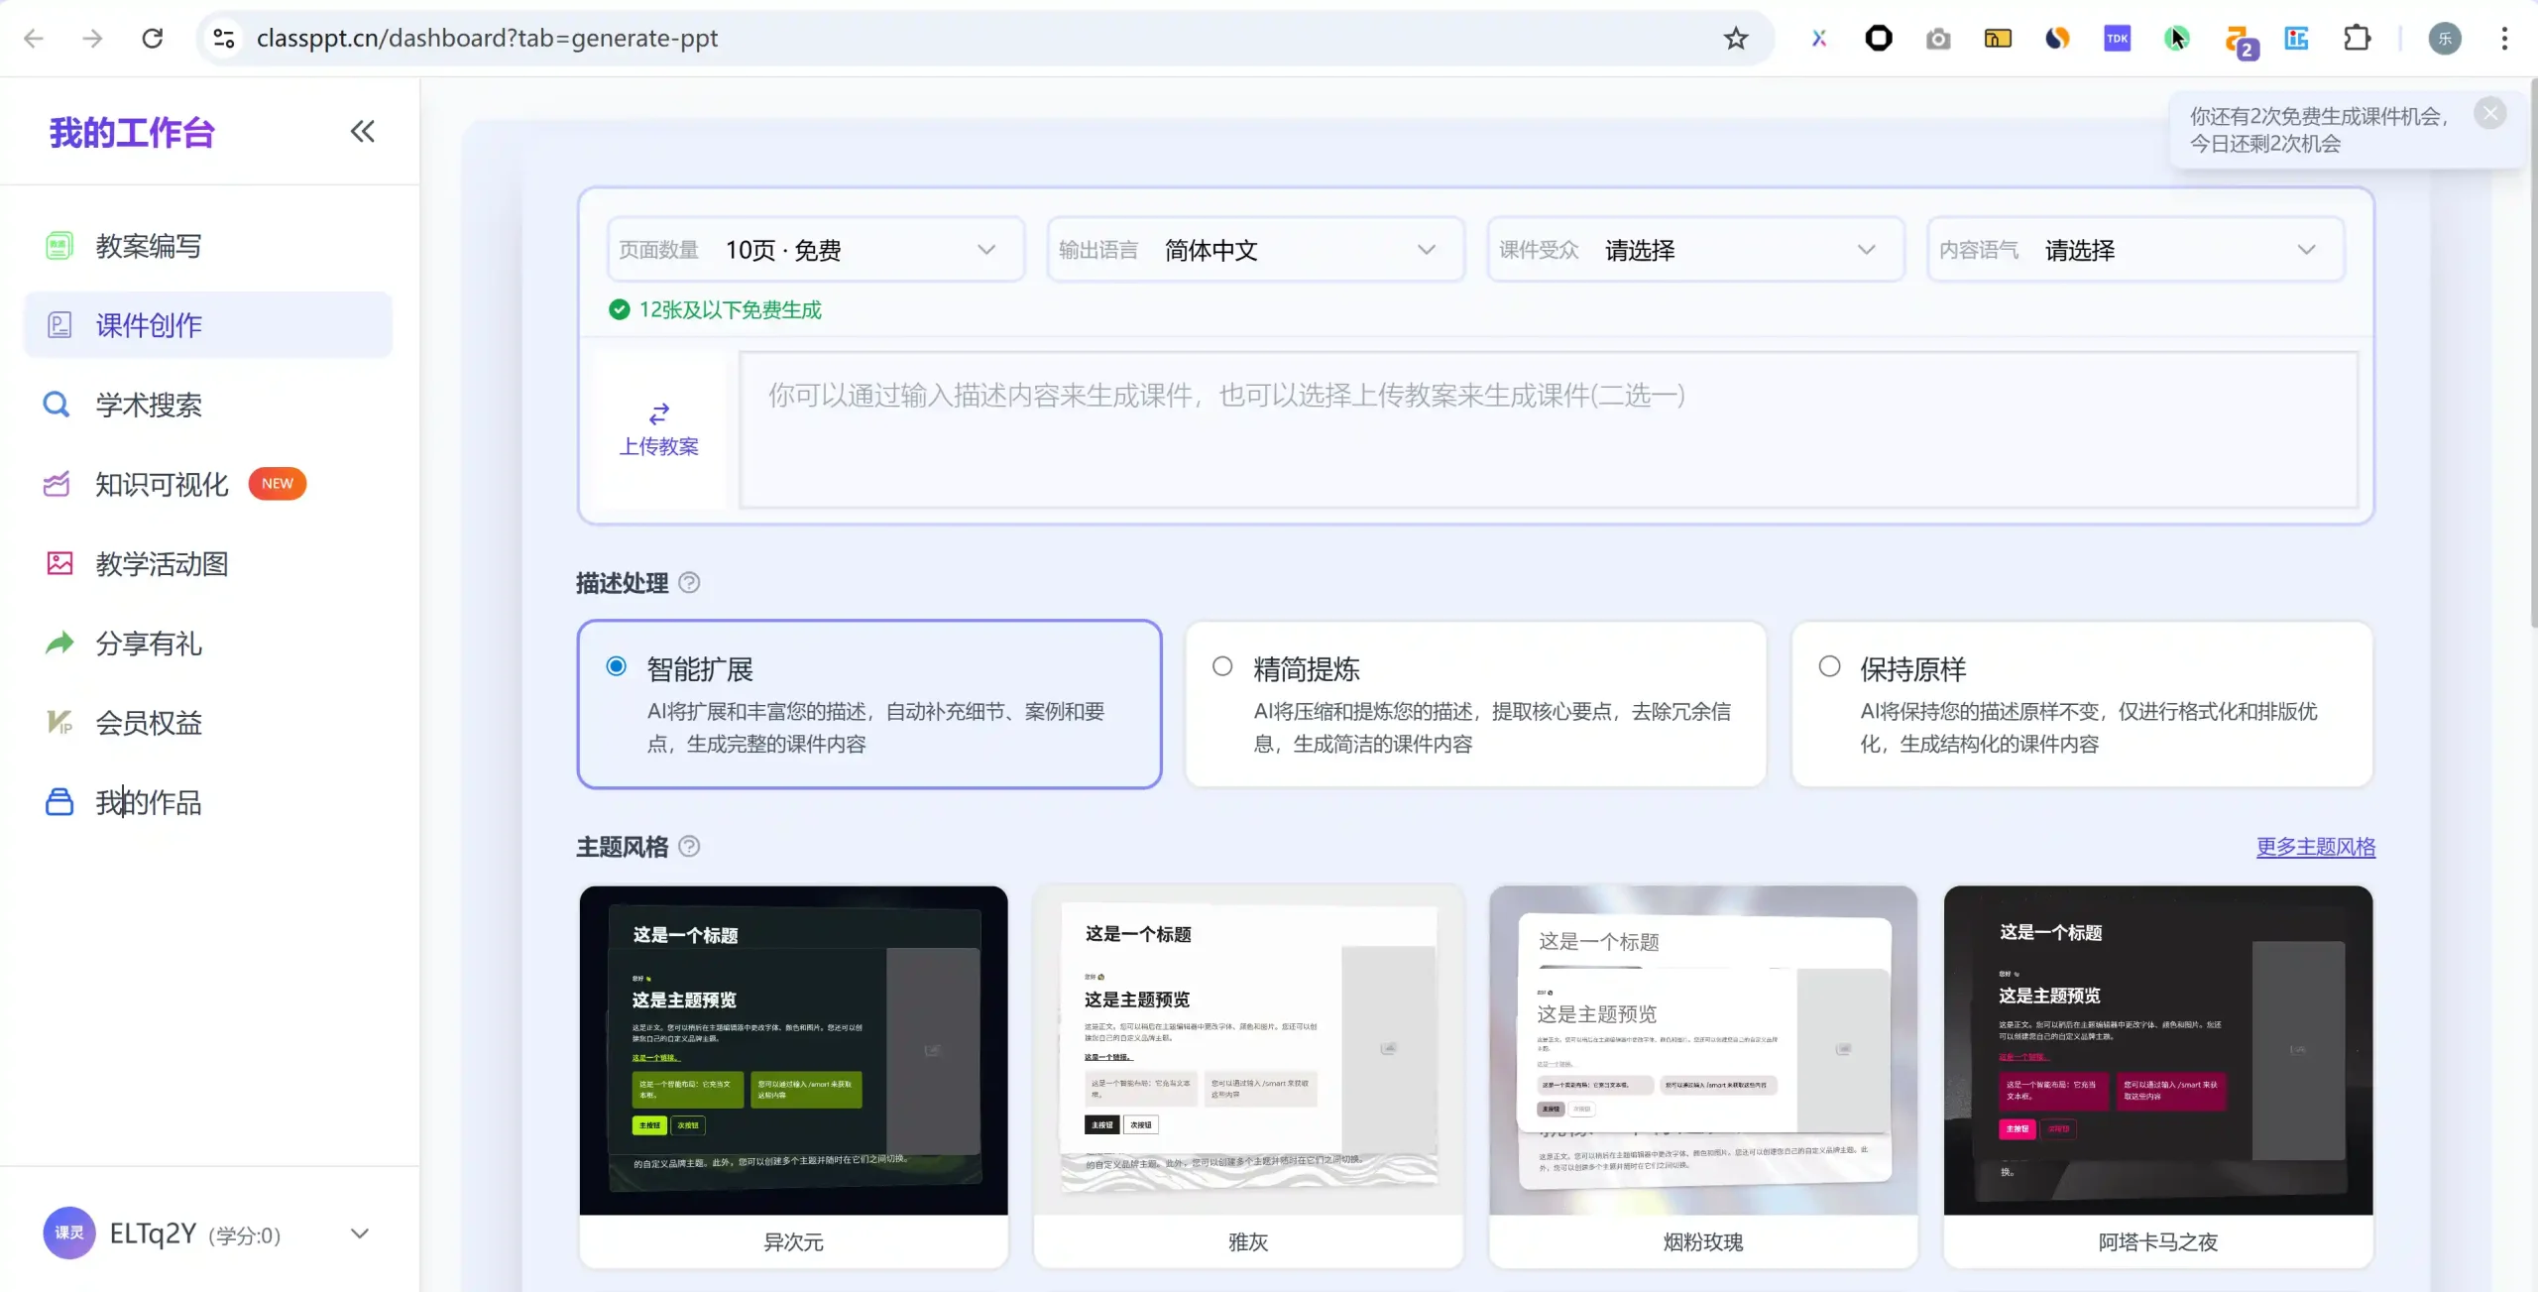Choose the 保持原样 radio option
2538x1292 pixels.
[x=1829, y=666]
